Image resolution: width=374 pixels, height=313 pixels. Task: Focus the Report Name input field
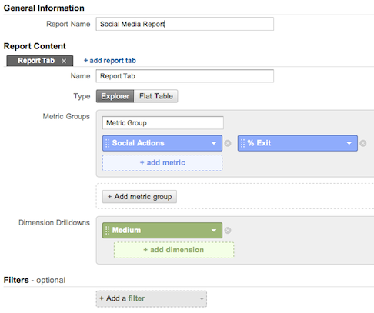click(x=185, y=24)
